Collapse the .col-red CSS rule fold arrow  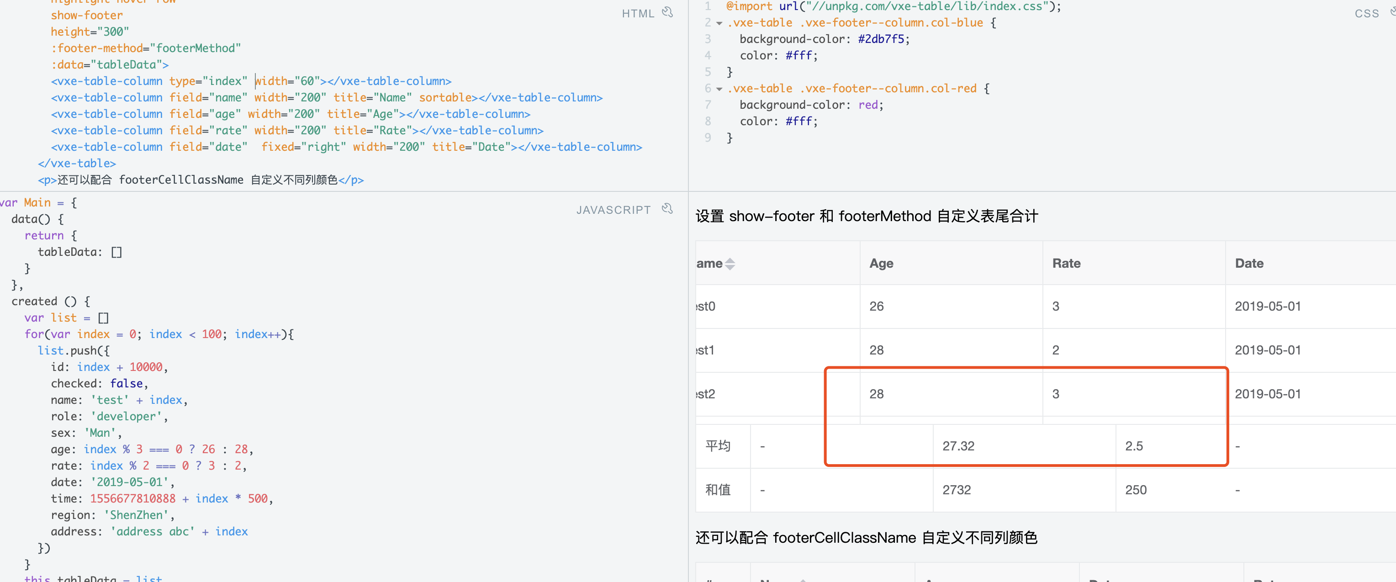tap(719, 89)
